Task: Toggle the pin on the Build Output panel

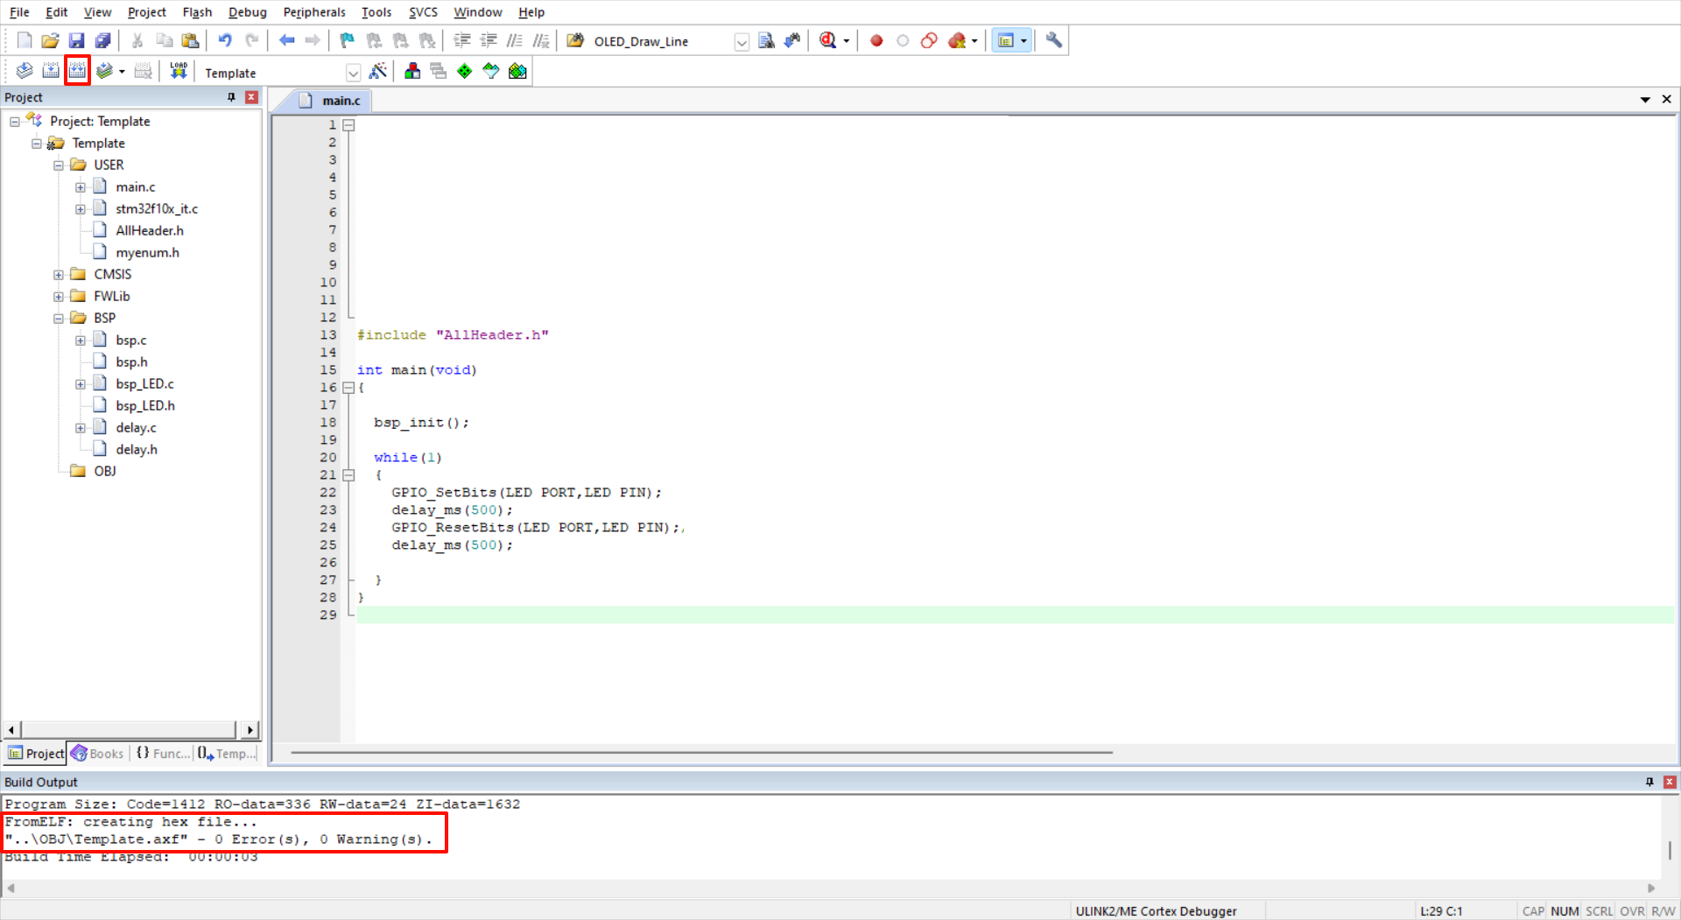Action: (x=1649, y=782)
